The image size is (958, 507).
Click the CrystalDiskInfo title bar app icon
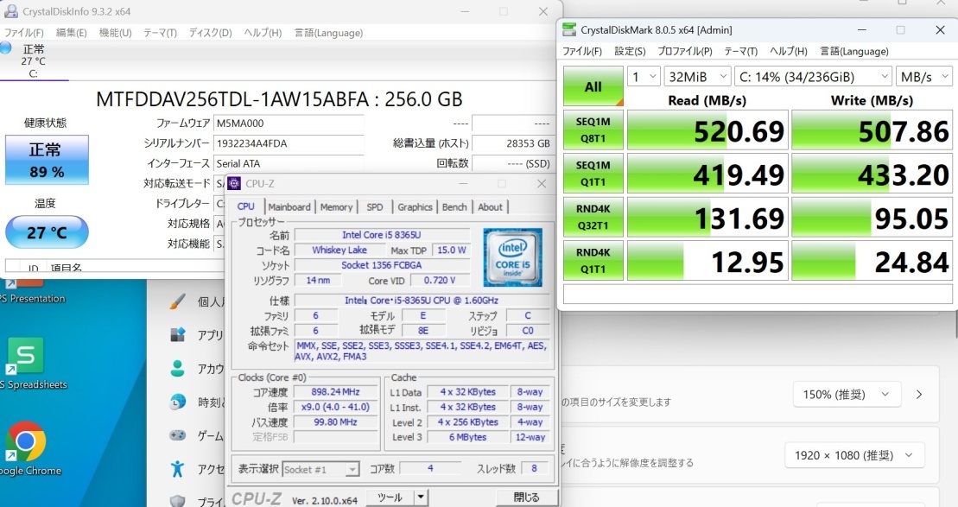coord(11,11)
